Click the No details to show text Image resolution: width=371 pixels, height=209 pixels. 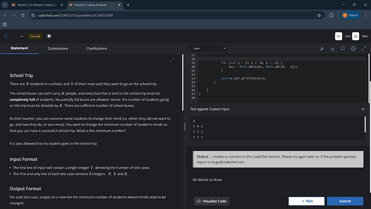(207, 180)
